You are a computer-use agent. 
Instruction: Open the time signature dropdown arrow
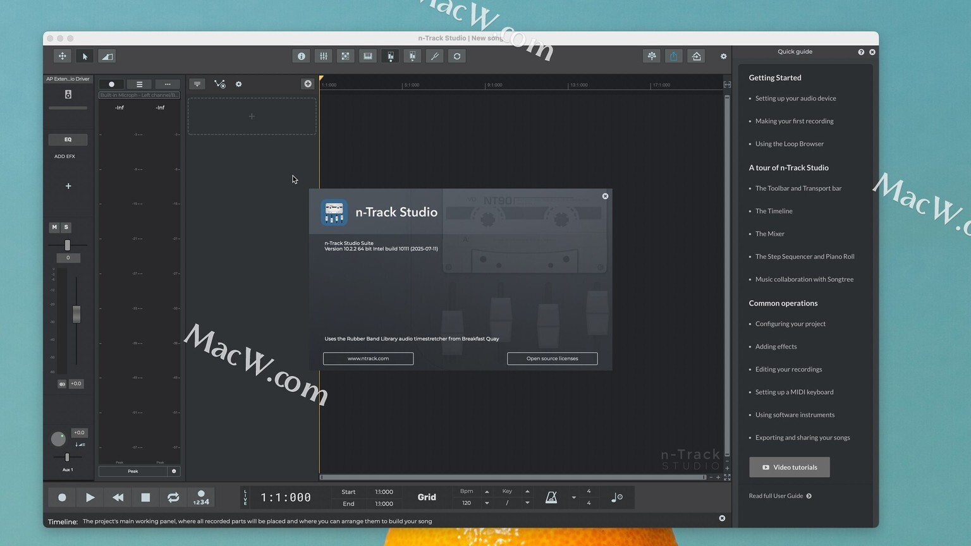click(574, 497)
